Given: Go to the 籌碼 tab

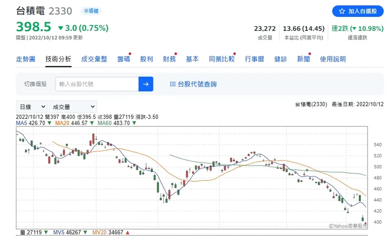Looking at the screenshot, I should click(123, 59).
